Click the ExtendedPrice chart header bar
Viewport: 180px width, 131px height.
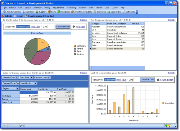click(x=37, y=33)
